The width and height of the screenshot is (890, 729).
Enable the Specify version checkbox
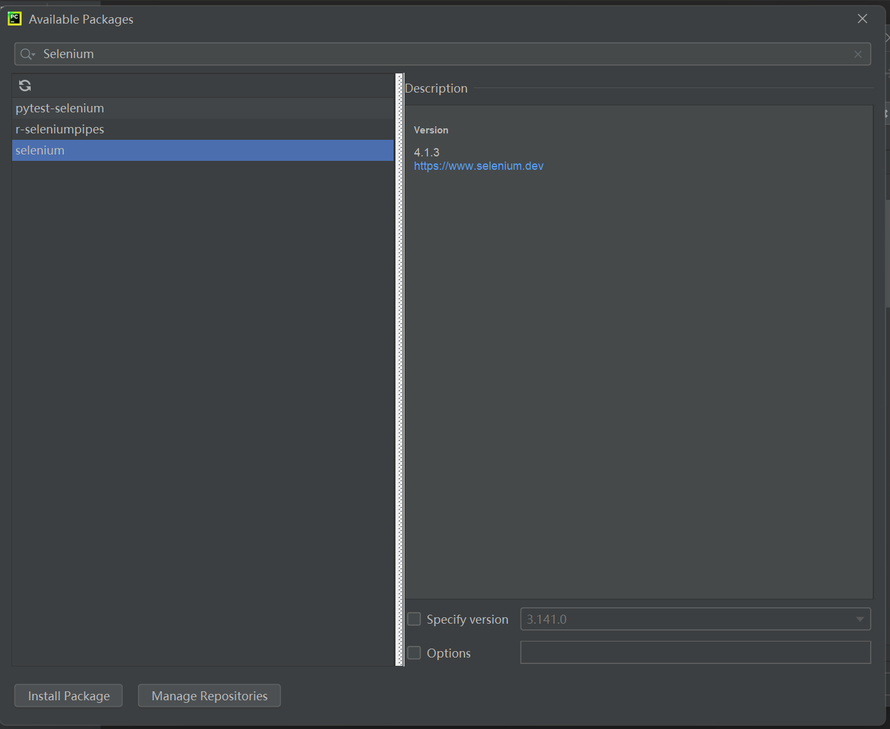pos(414,619)
